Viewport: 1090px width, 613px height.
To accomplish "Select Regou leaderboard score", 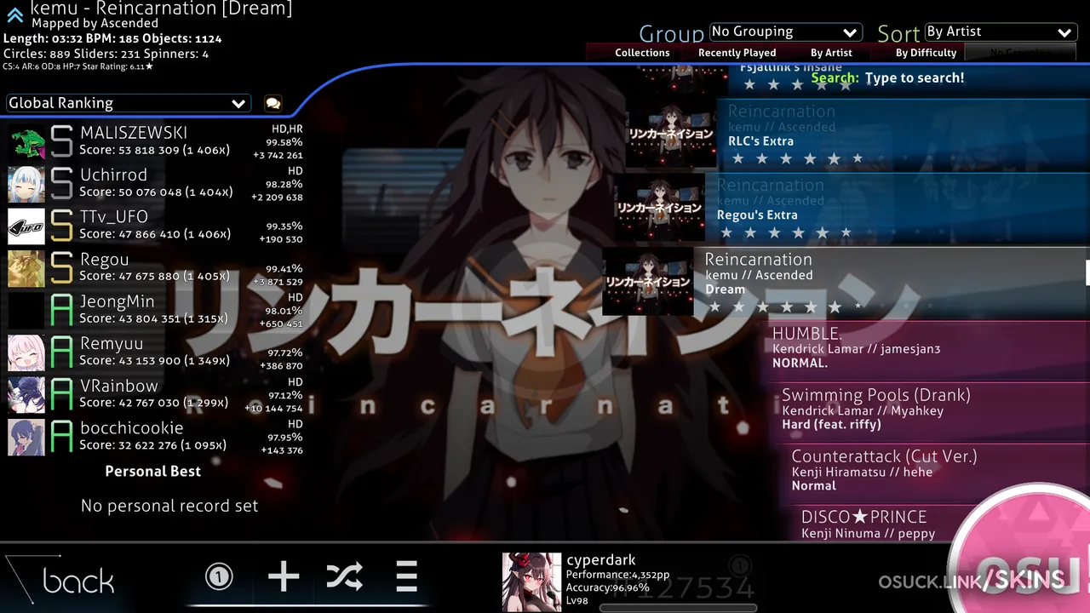I will click(156, 267).
